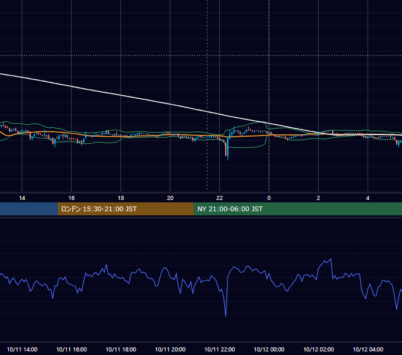Select the 22 hour tick label
The width and height of the screenshot is (402, 355).
[219, 198]
